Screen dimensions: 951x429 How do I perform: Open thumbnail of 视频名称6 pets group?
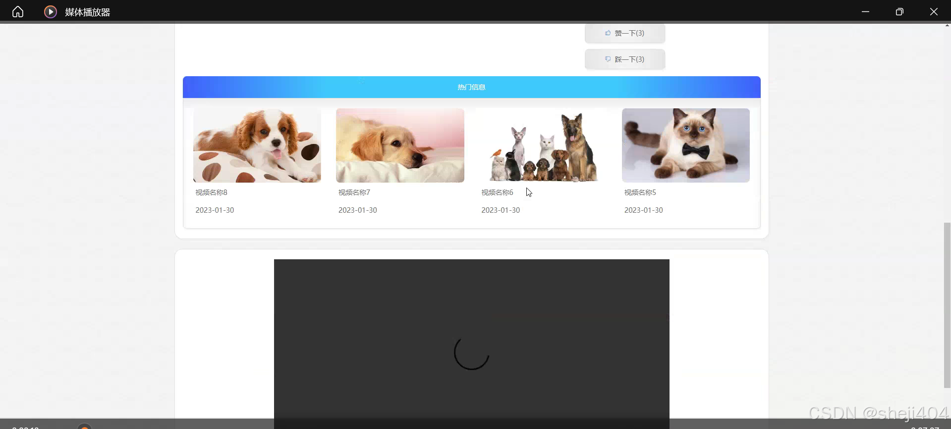(x=543, y=145)
